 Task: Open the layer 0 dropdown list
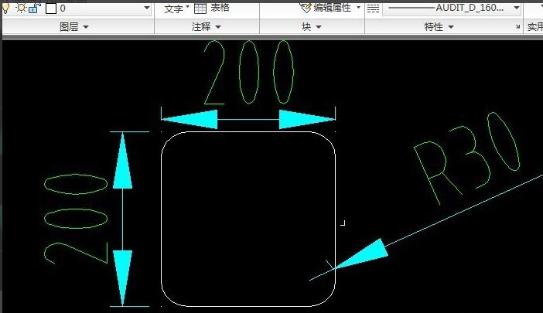pyautogui.click(x=147, y=8)
